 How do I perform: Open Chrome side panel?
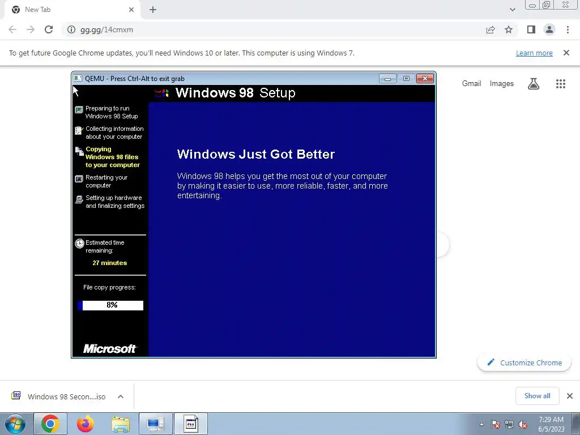click(531, 29)
